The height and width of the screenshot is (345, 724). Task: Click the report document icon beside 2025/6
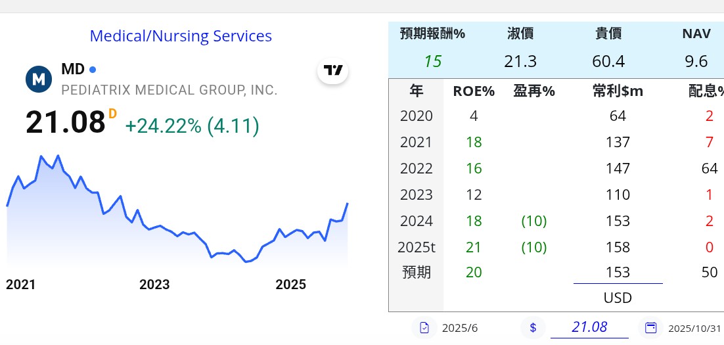tap(424, 327)
